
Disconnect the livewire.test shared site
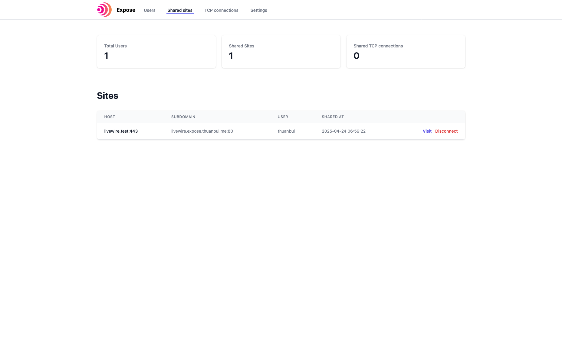[446, 131]
